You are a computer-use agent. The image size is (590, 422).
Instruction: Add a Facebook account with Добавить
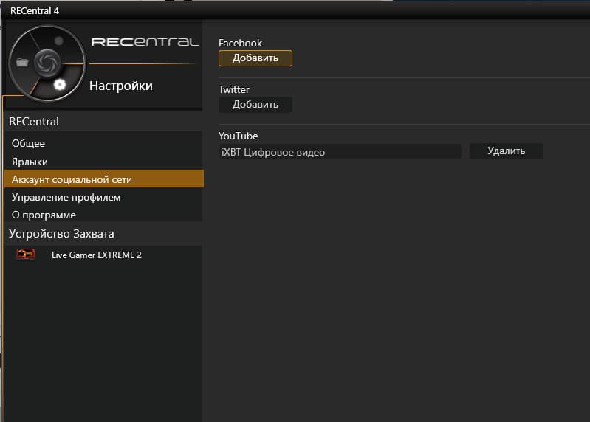(x=255, y=58)
